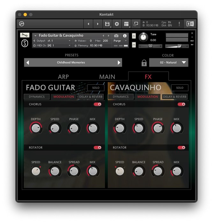Open the Kontakt save menu floppy icon
213x223 pixels.
click(107, 24)
